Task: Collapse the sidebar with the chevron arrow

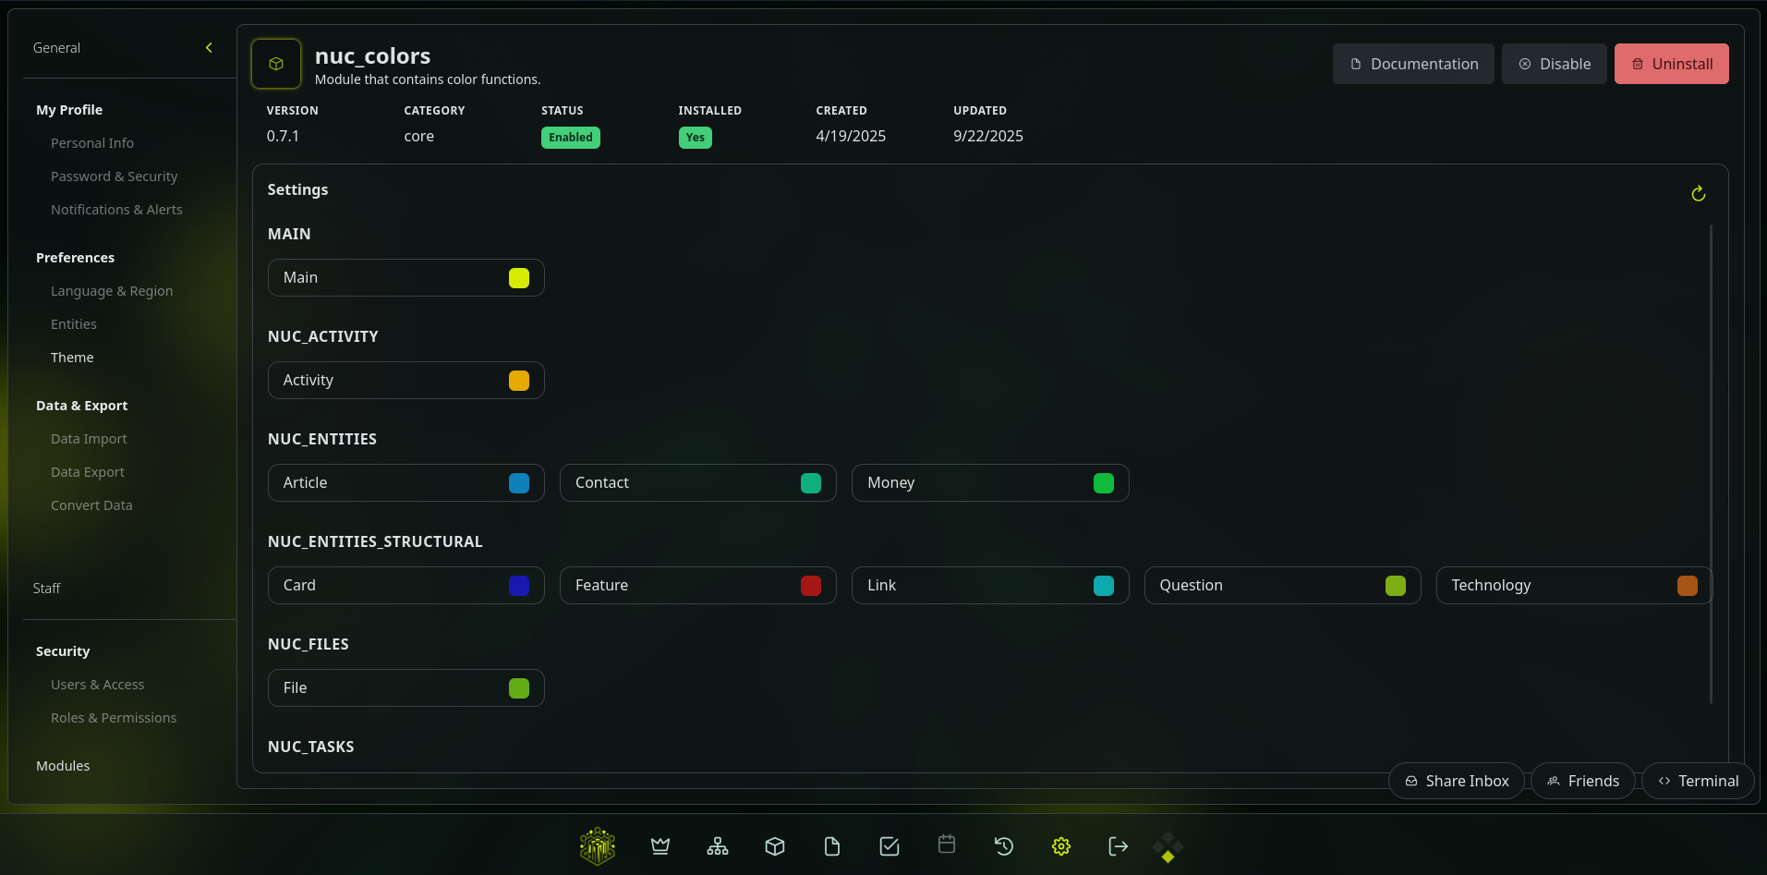Action: coord(209,47)
